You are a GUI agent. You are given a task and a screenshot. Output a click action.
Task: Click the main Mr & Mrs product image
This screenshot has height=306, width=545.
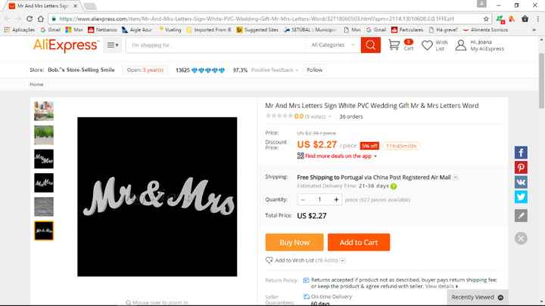click(157, 196)
